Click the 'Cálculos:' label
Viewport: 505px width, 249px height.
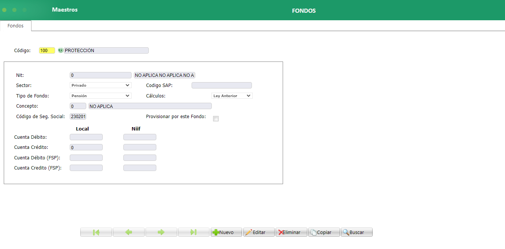156,96
